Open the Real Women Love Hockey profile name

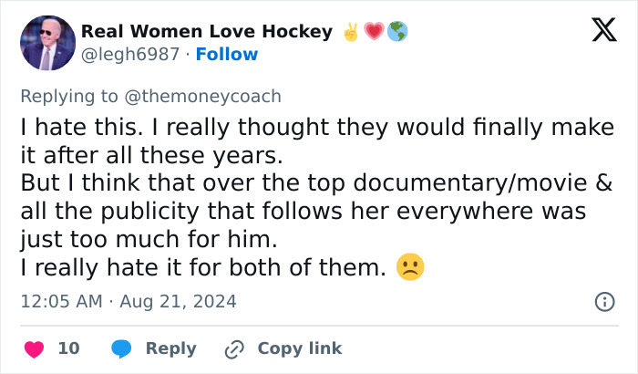pos(207,32)
